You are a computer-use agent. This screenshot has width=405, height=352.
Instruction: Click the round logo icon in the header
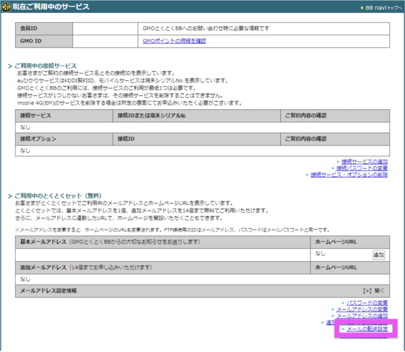coord(6,7)
